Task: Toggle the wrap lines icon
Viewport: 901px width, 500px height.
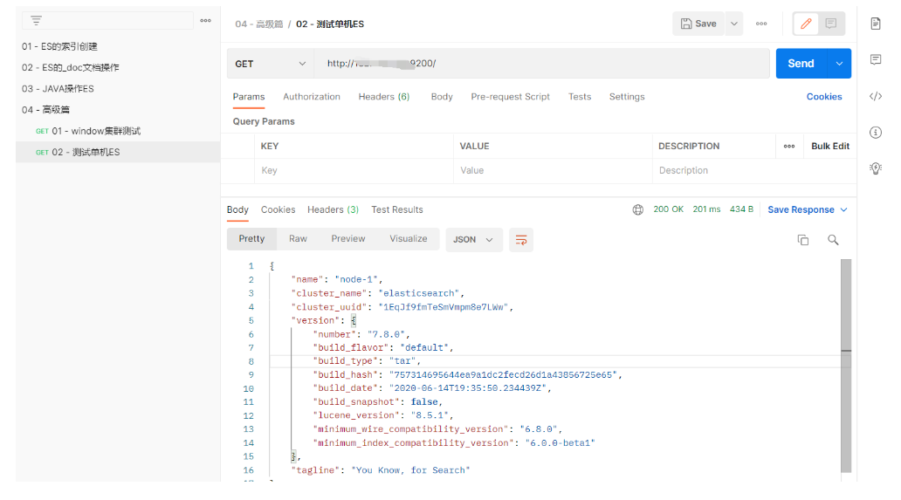Action: [x=521, y=240]
